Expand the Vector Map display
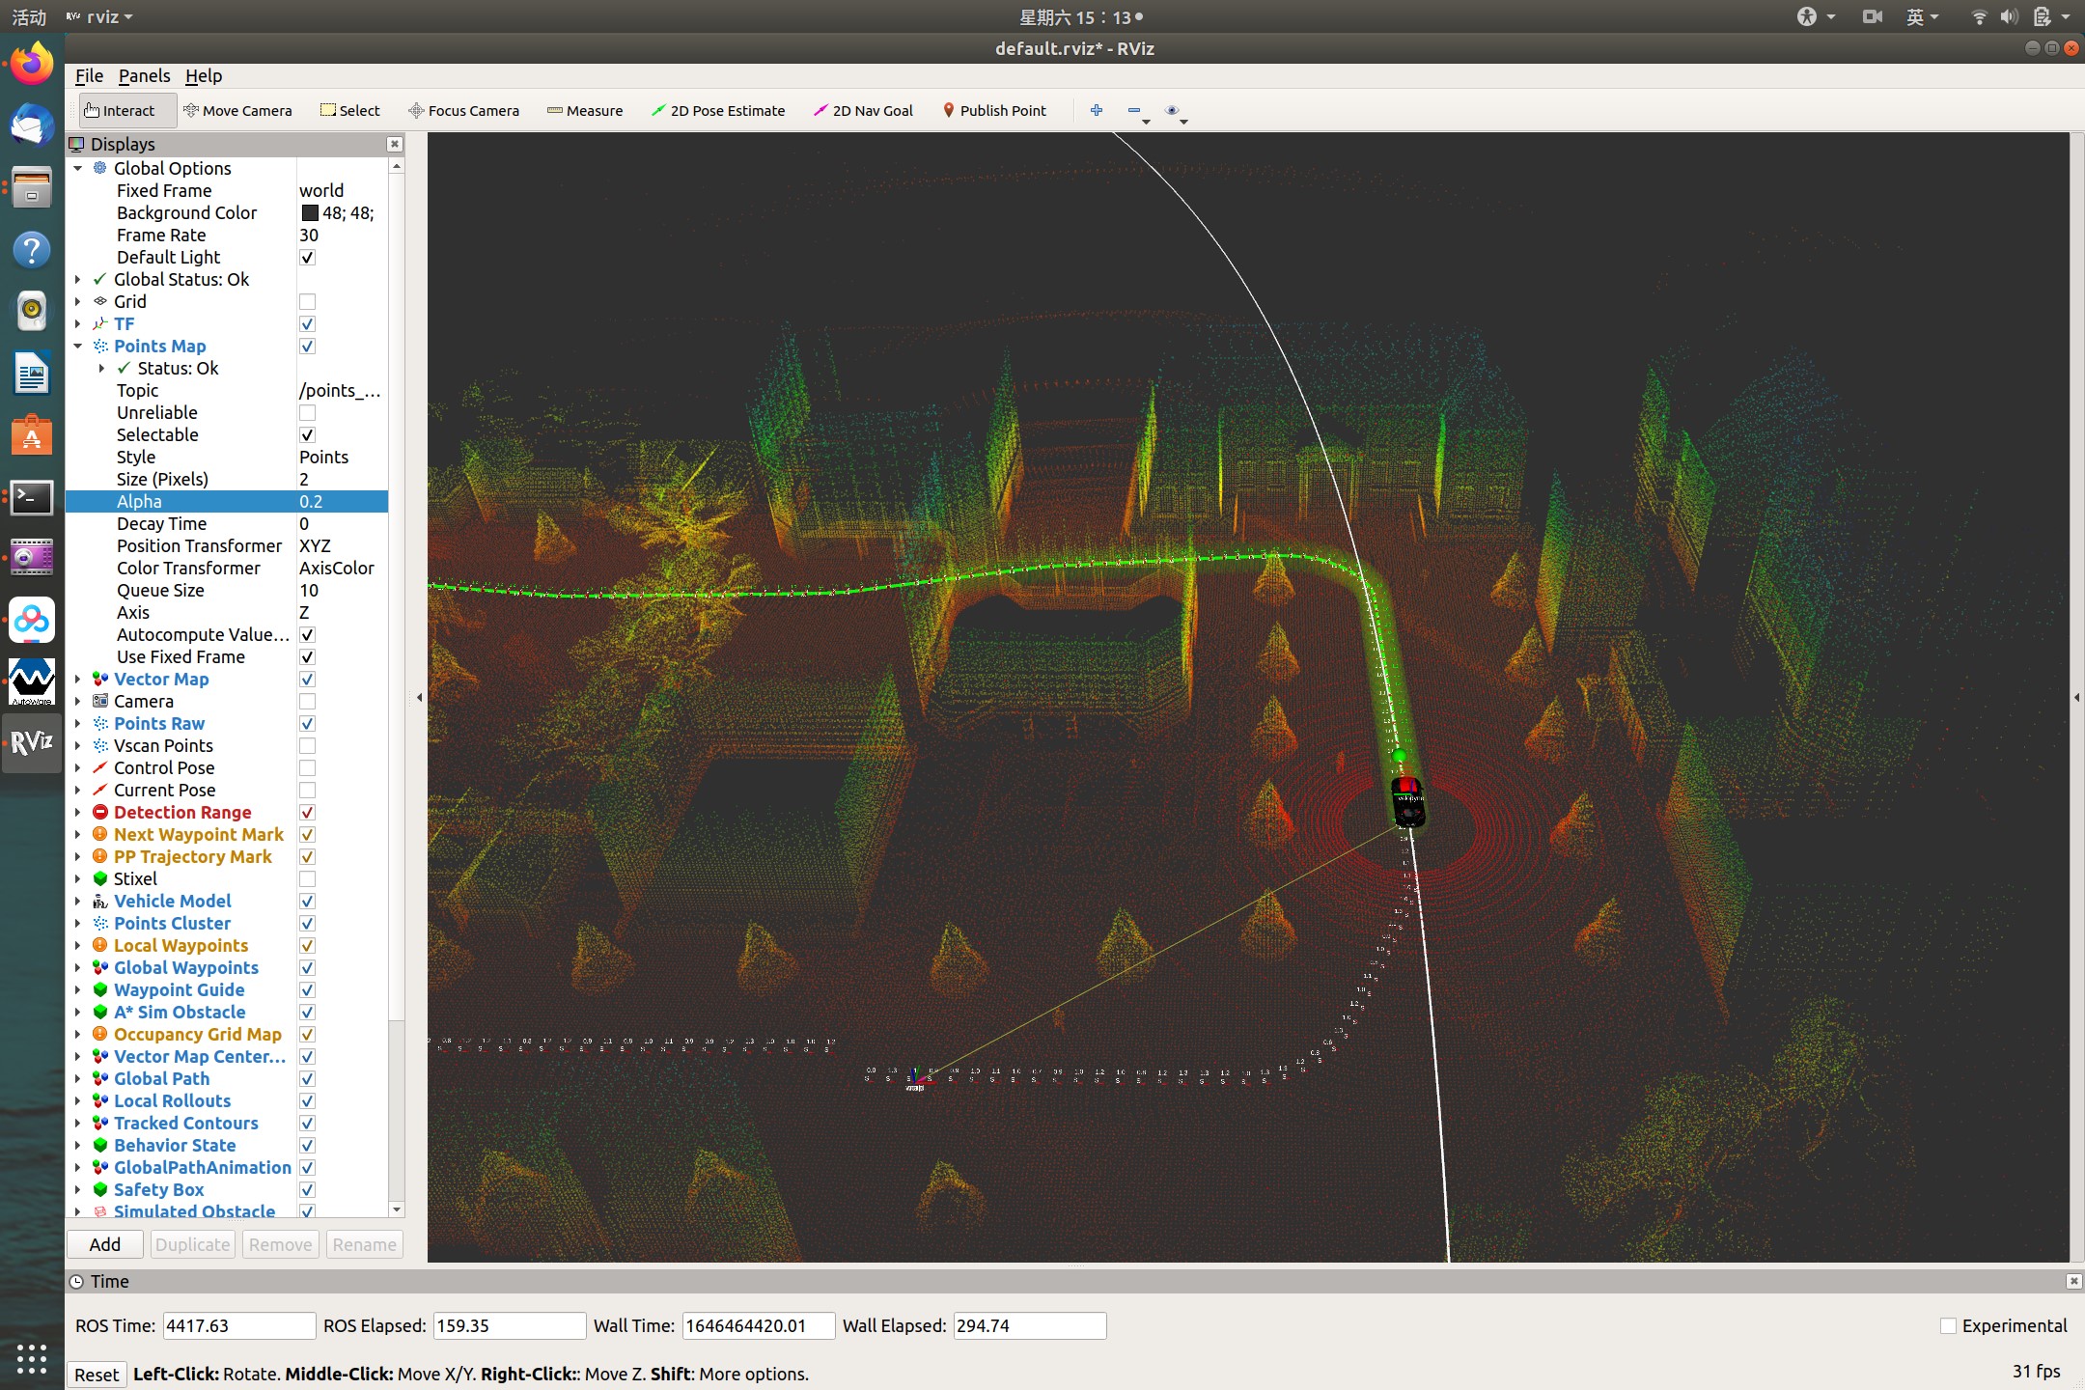 (x=78, y=680)
